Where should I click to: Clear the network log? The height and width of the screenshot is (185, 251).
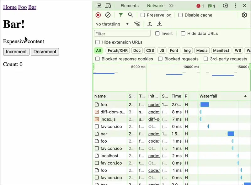click(x=108, y=15)
